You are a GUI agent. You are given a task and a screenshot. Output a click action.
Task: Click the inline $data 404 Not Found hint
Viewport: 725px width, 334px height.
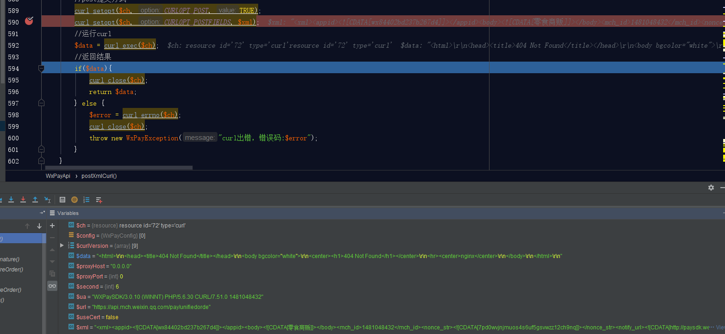coord(562,45)
